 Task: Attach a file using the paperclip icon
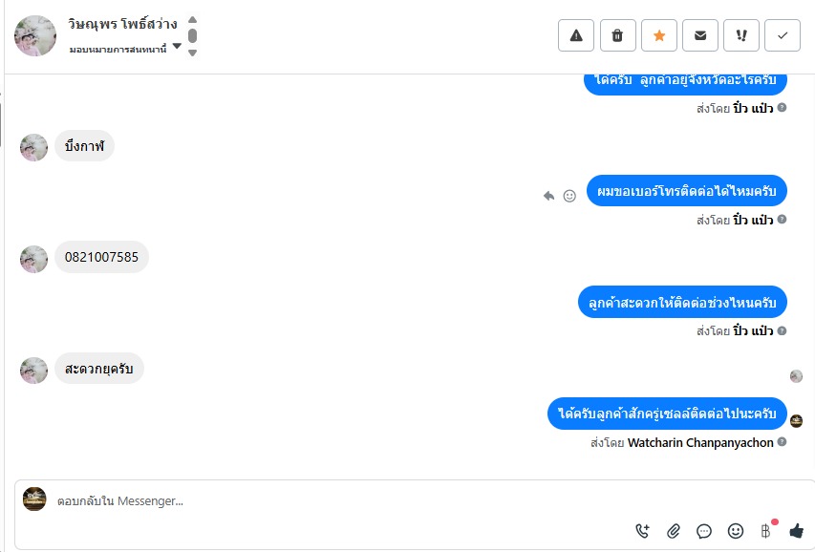(x=673, y=531)
